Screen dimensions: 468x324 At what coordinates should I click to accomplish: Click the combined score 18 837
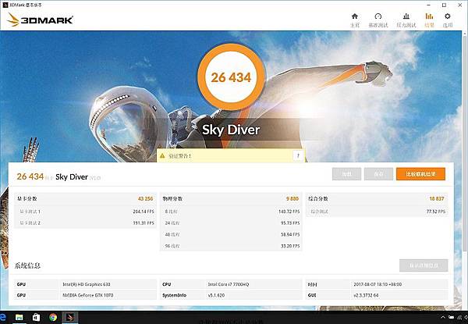[x=437, y=198]
